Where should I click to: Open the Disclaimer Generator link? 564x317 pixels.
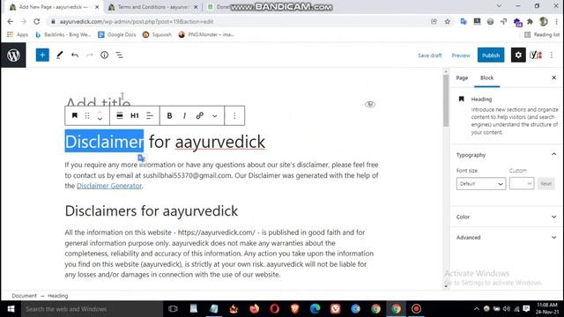tap(109, 186)
